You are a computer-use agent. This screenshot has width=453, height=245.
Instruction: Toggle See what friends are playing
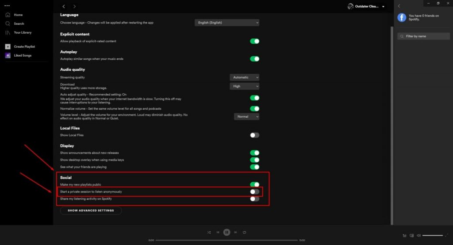254,167
